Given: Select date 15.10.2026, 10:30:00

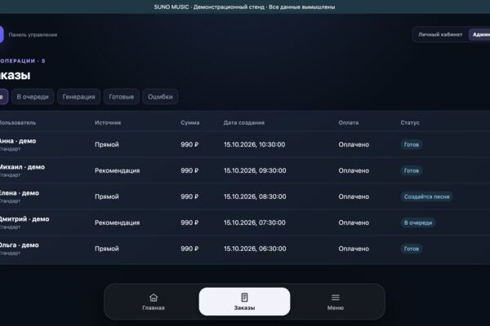Looking at the screenshot, I should click(254, 145).
